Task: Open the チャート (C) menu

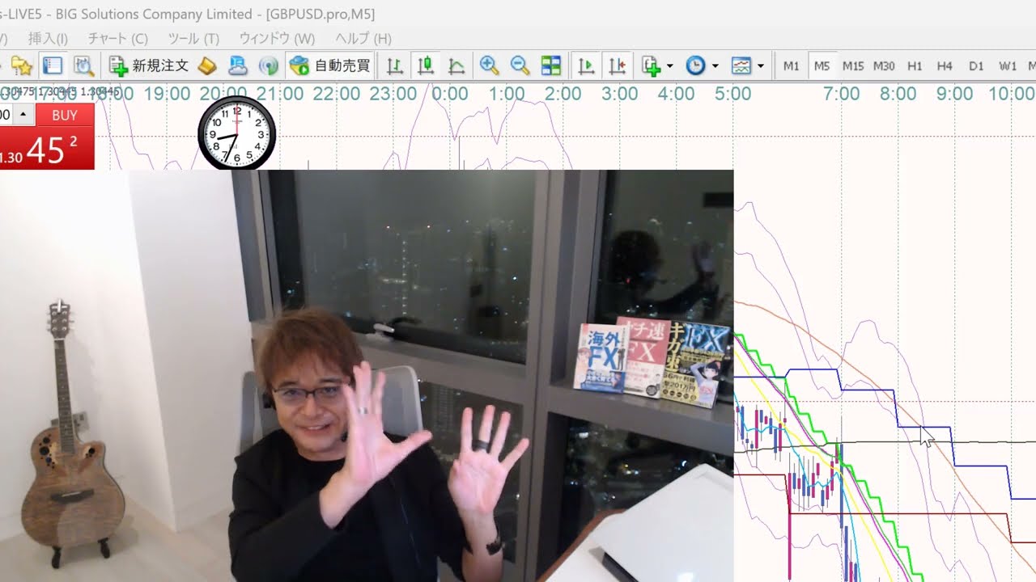Action: point(117,38)
